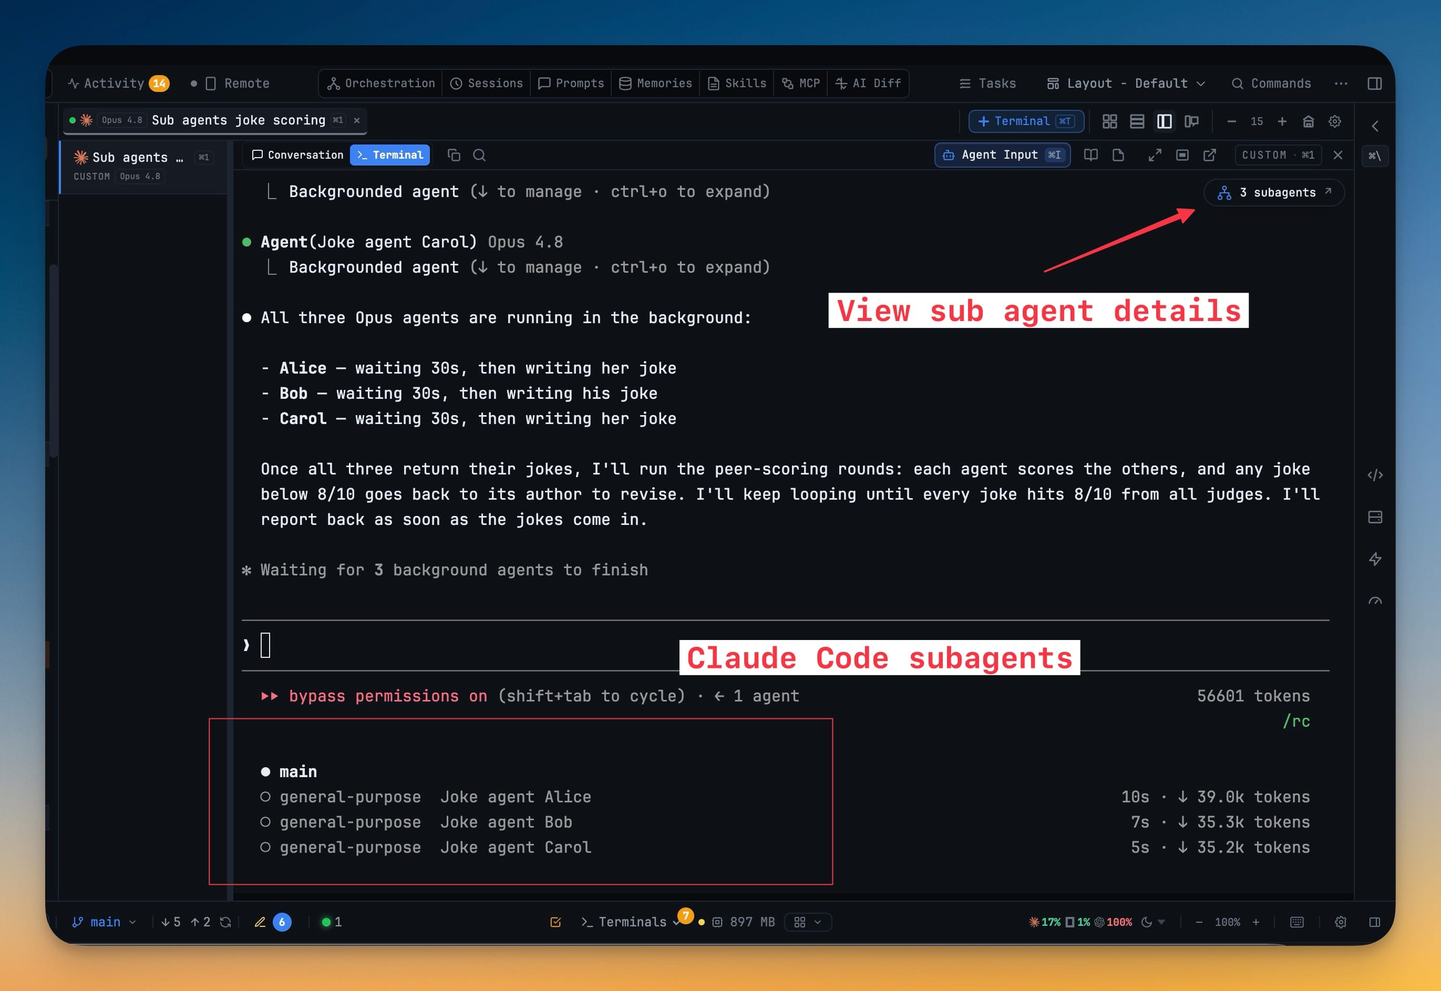Click the pencil edits icon with badge 6

[272, 922]
